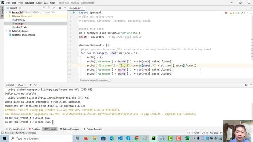
Task: Change the UTF-8 file encoding
Action: [205, 133]
